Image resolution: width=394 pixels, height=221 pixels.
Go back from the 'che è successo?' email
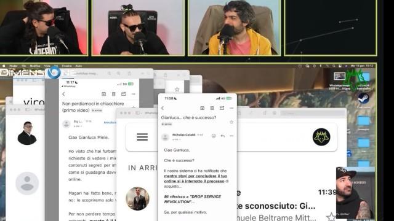click(x=163, y=108)
